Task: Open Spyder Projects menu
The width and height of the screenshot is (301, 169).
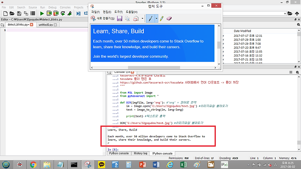Action: pyautogui.click(x=79, y=7)
